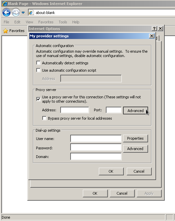Enable Automatically detect settings checkbox
Screen dimensions: 175x221
coord(38,63)
